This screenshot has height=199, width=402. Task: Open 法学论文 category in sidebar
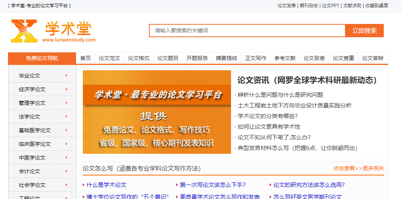[x=30, y=117]
